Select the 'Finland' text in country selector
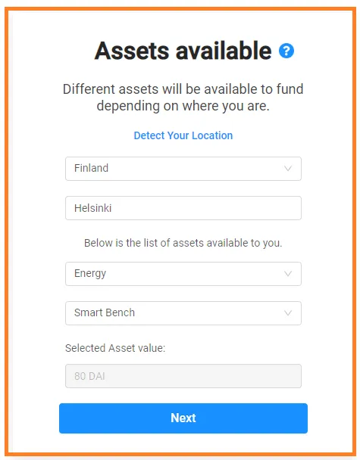 (91, 168)
